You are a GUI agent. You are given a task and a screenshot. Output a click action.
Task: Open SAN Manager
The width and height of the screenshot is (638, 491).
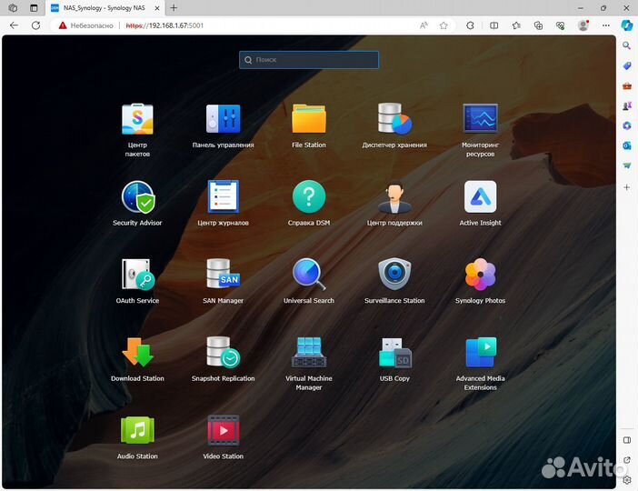tap(223, 275)
